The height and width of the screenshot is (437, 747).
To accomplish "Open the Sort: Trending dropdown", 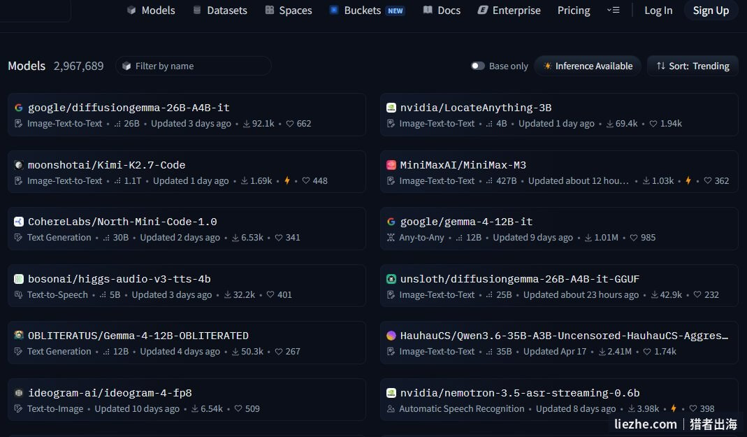I will [x=692, y=66].
